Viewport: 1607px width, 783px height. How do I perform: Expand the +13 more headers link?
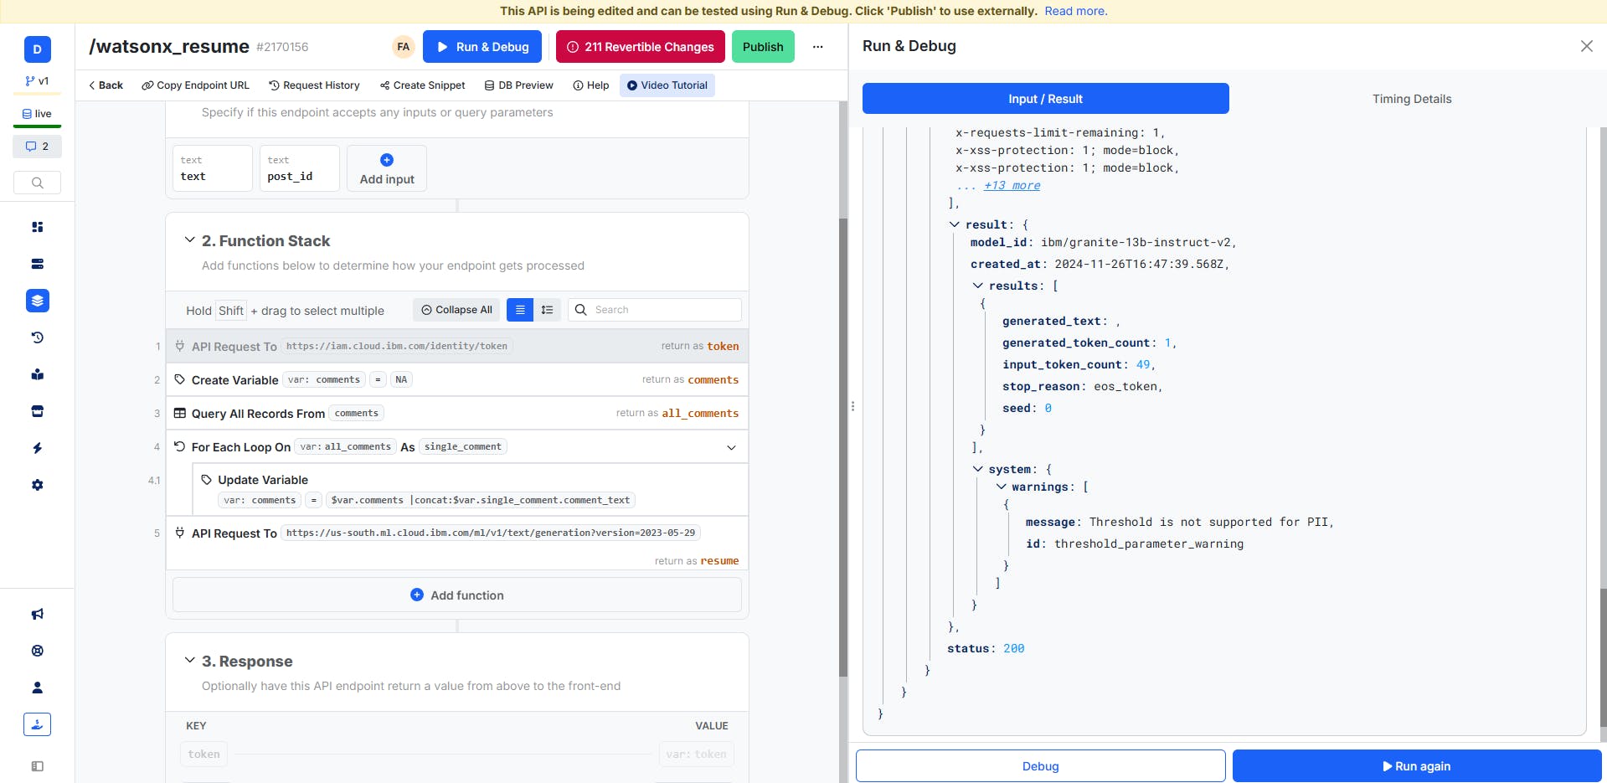[x=1012, y=186]
